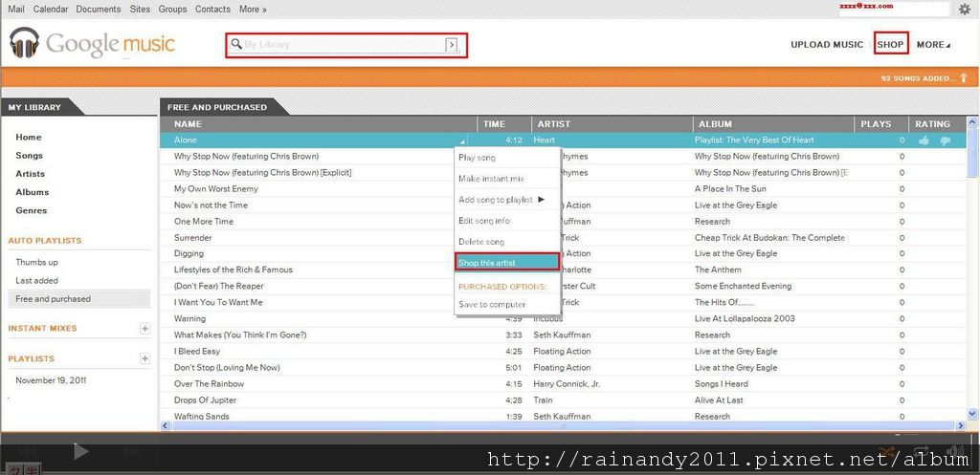
Task: Open Contacts in the top bar
Action: tap(212, 10)
